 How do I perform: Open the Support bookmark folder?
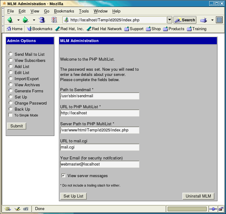click(134, 29)
